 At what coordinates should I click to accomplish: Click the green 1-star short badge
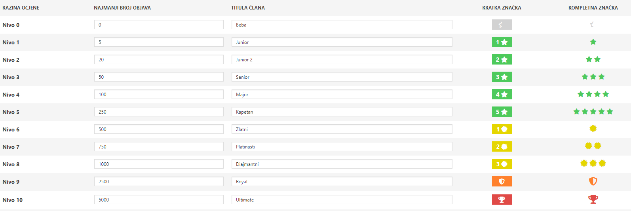[502, 42]
